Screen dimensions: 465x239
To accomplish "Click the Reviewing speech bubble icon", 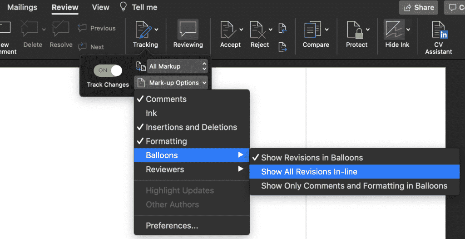I will (188, 30).
